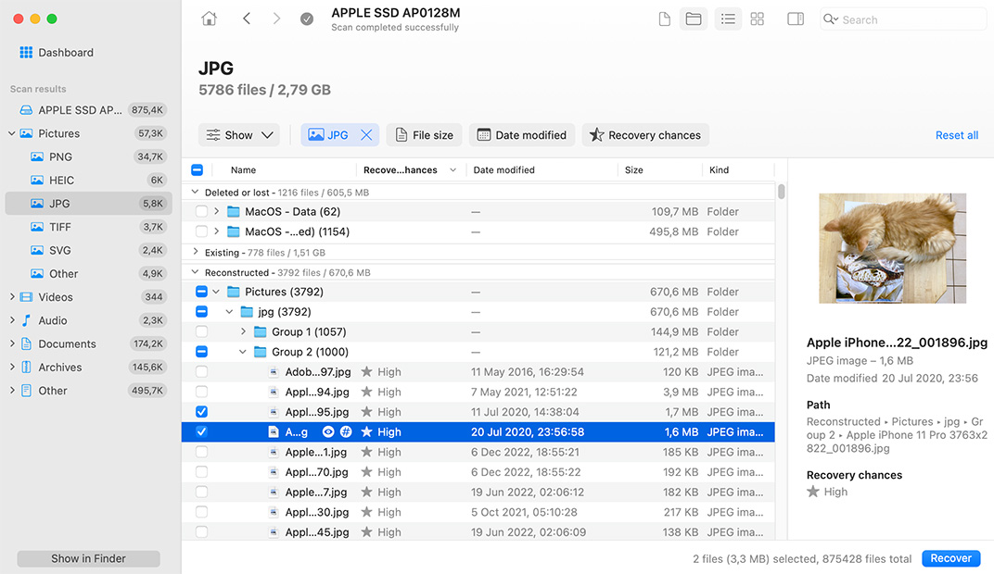This screenshot has height=574, width=994.
Task: Select the list view icon
Action: pos(728,19)
